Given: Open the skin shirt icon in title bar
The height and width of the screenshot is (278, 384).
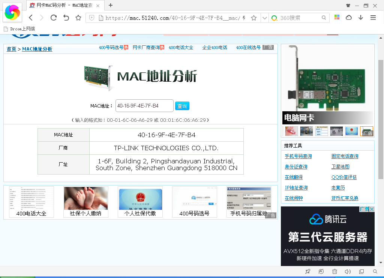Looking at the screenshot, I should pos(348,5).
